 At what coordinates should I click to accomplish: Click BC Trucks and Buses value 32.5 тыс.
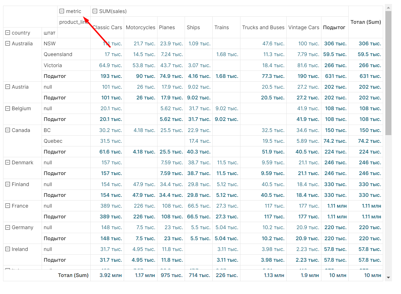tap(273, 130)
